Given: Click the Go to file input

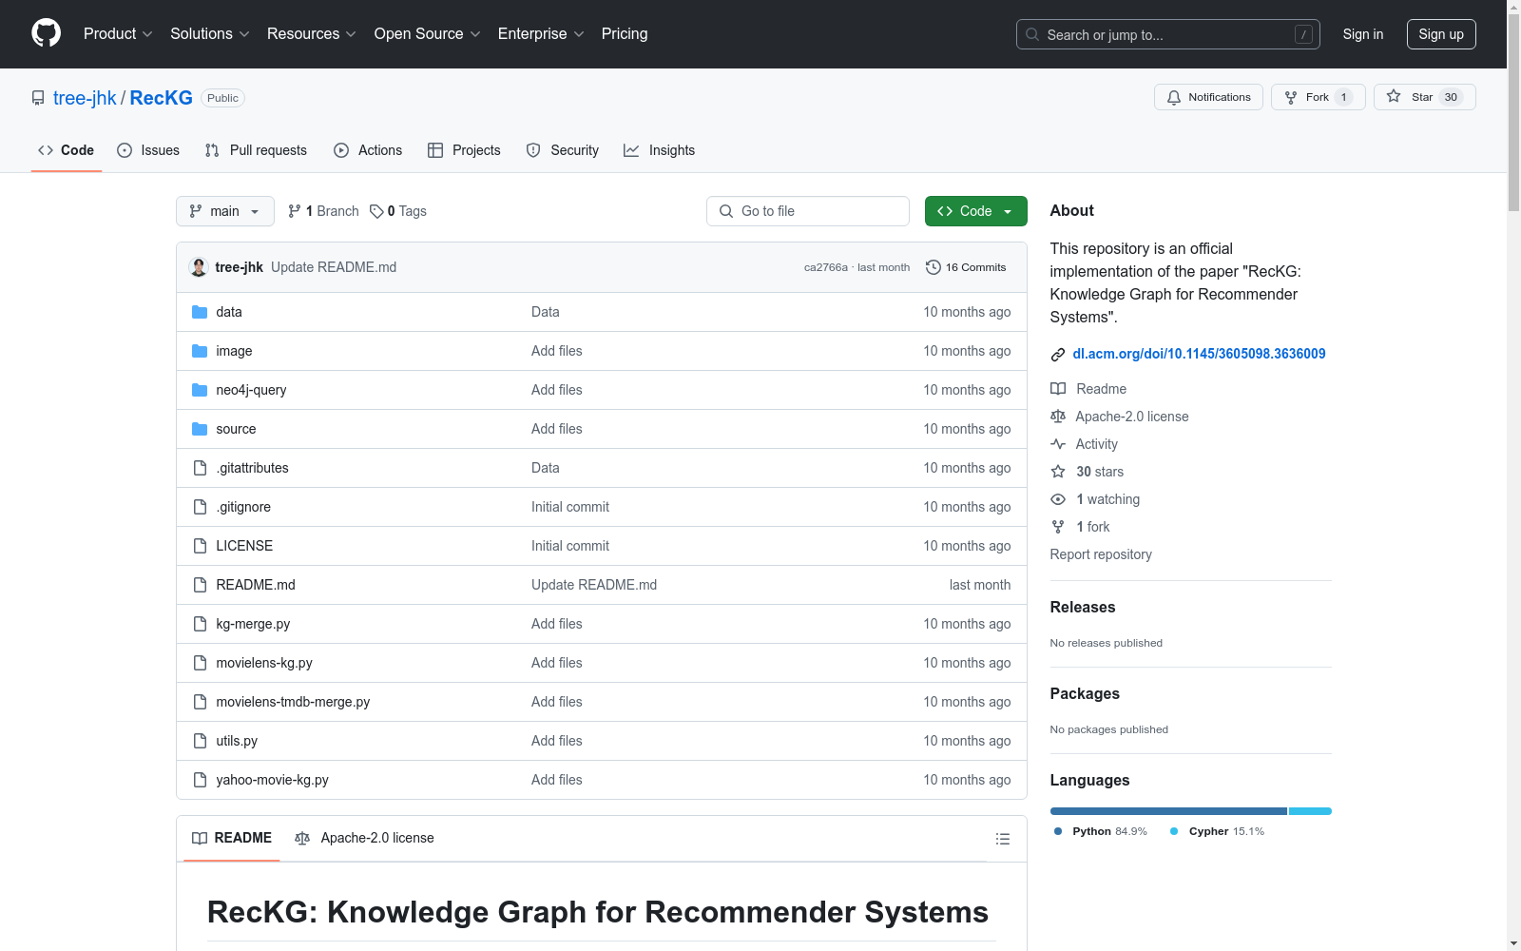Looking at the screenshot, I should (808, 211).
